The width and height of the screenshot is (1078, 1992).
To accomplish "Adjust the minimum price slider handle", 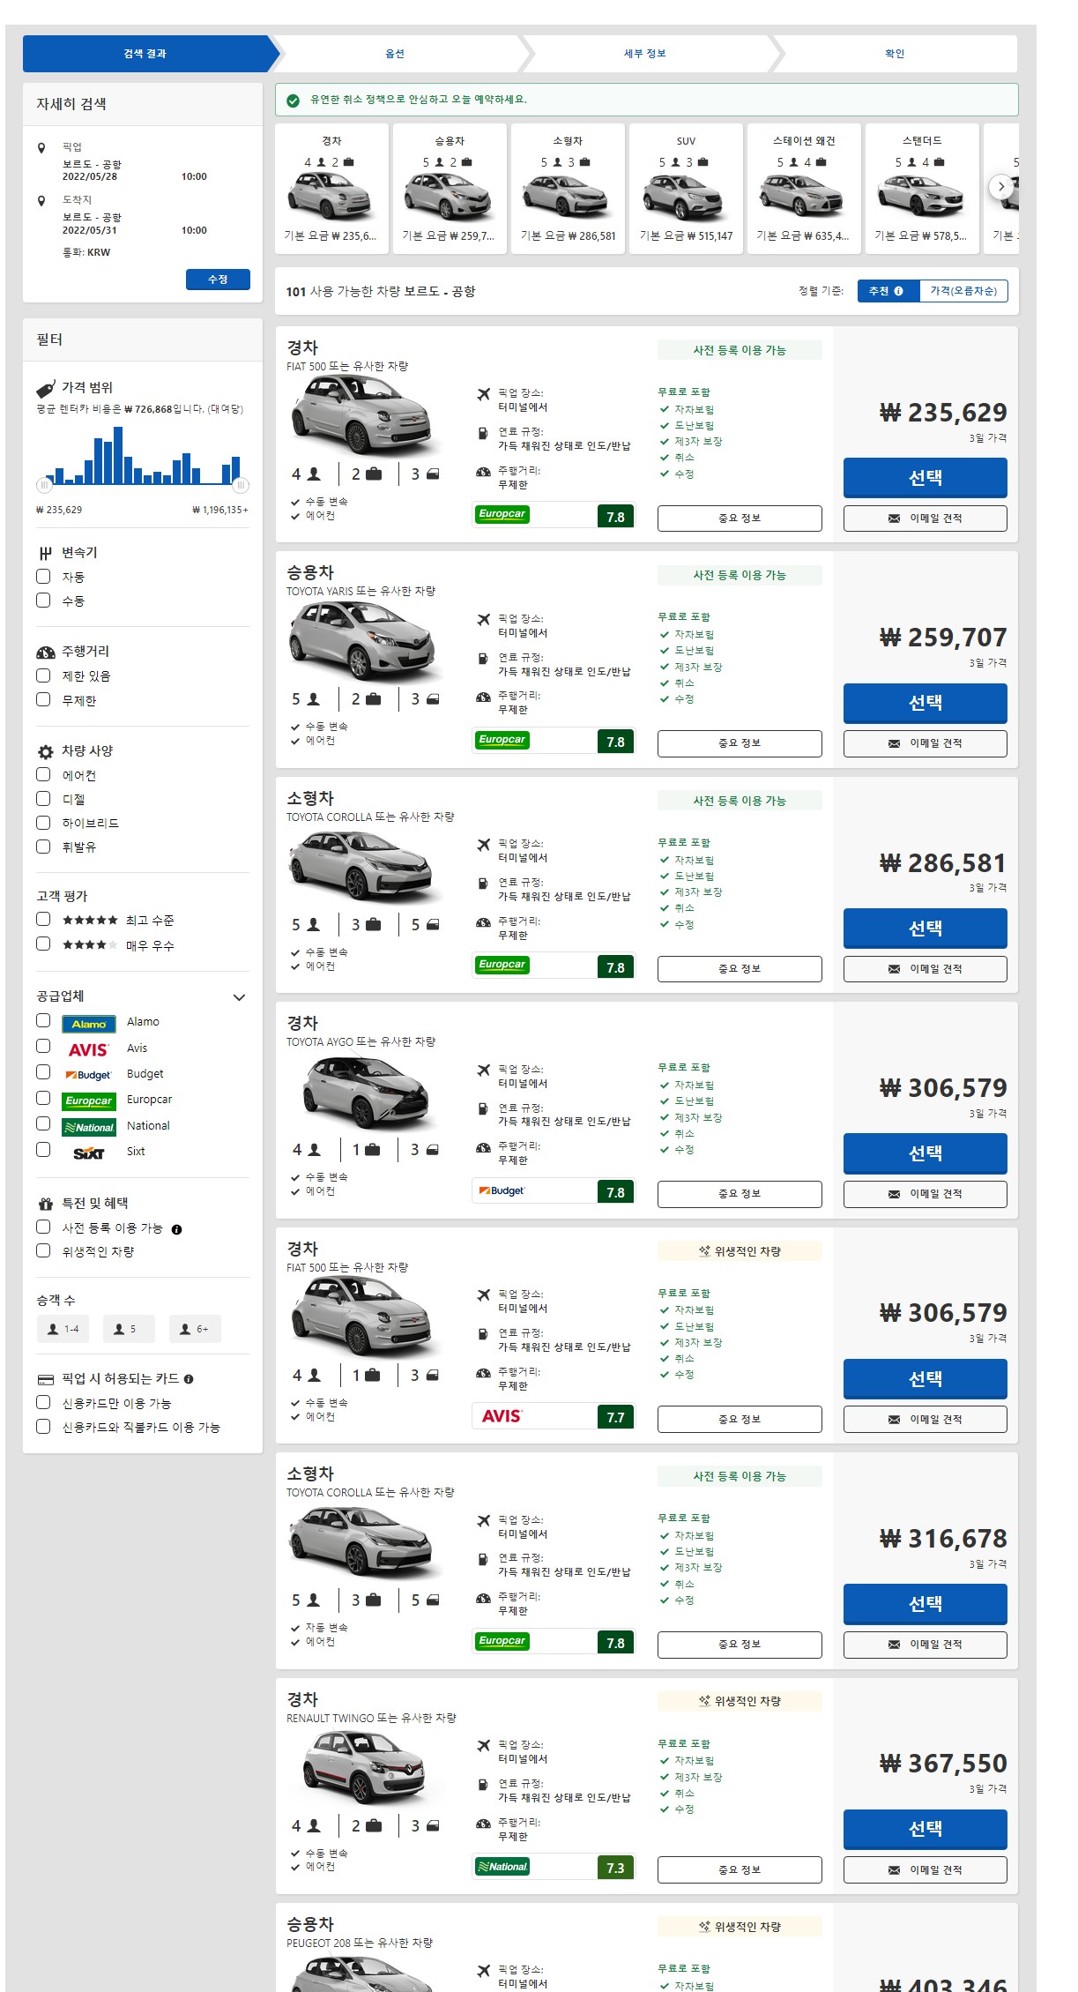I will click(x=44, y=485).
